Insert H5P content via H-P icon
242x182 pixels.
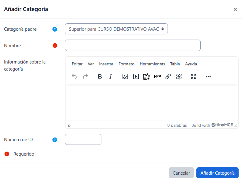point(157,76)
